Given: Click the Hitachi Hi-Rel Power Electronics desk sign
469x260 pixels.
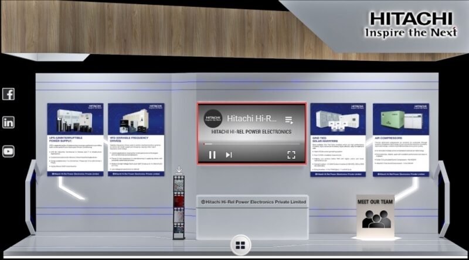Looking at the screenshot, I should (x=253, y=202).
